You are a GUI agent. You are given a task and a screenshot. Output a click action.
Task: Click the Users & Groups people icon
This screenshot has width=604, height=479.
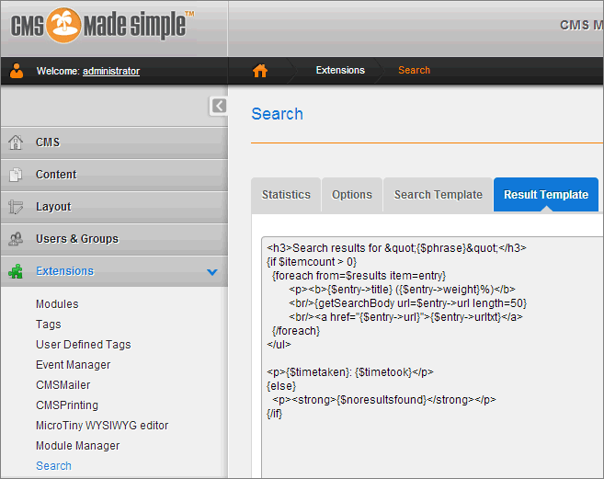coord(16,239)
